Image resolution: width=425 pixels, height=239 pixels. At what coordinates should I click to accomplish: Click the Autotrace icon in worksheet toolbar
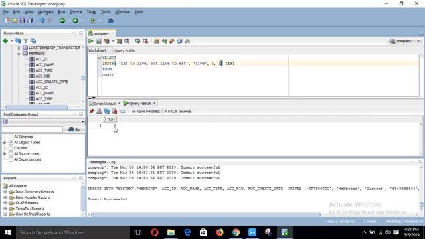click(120, 41)
